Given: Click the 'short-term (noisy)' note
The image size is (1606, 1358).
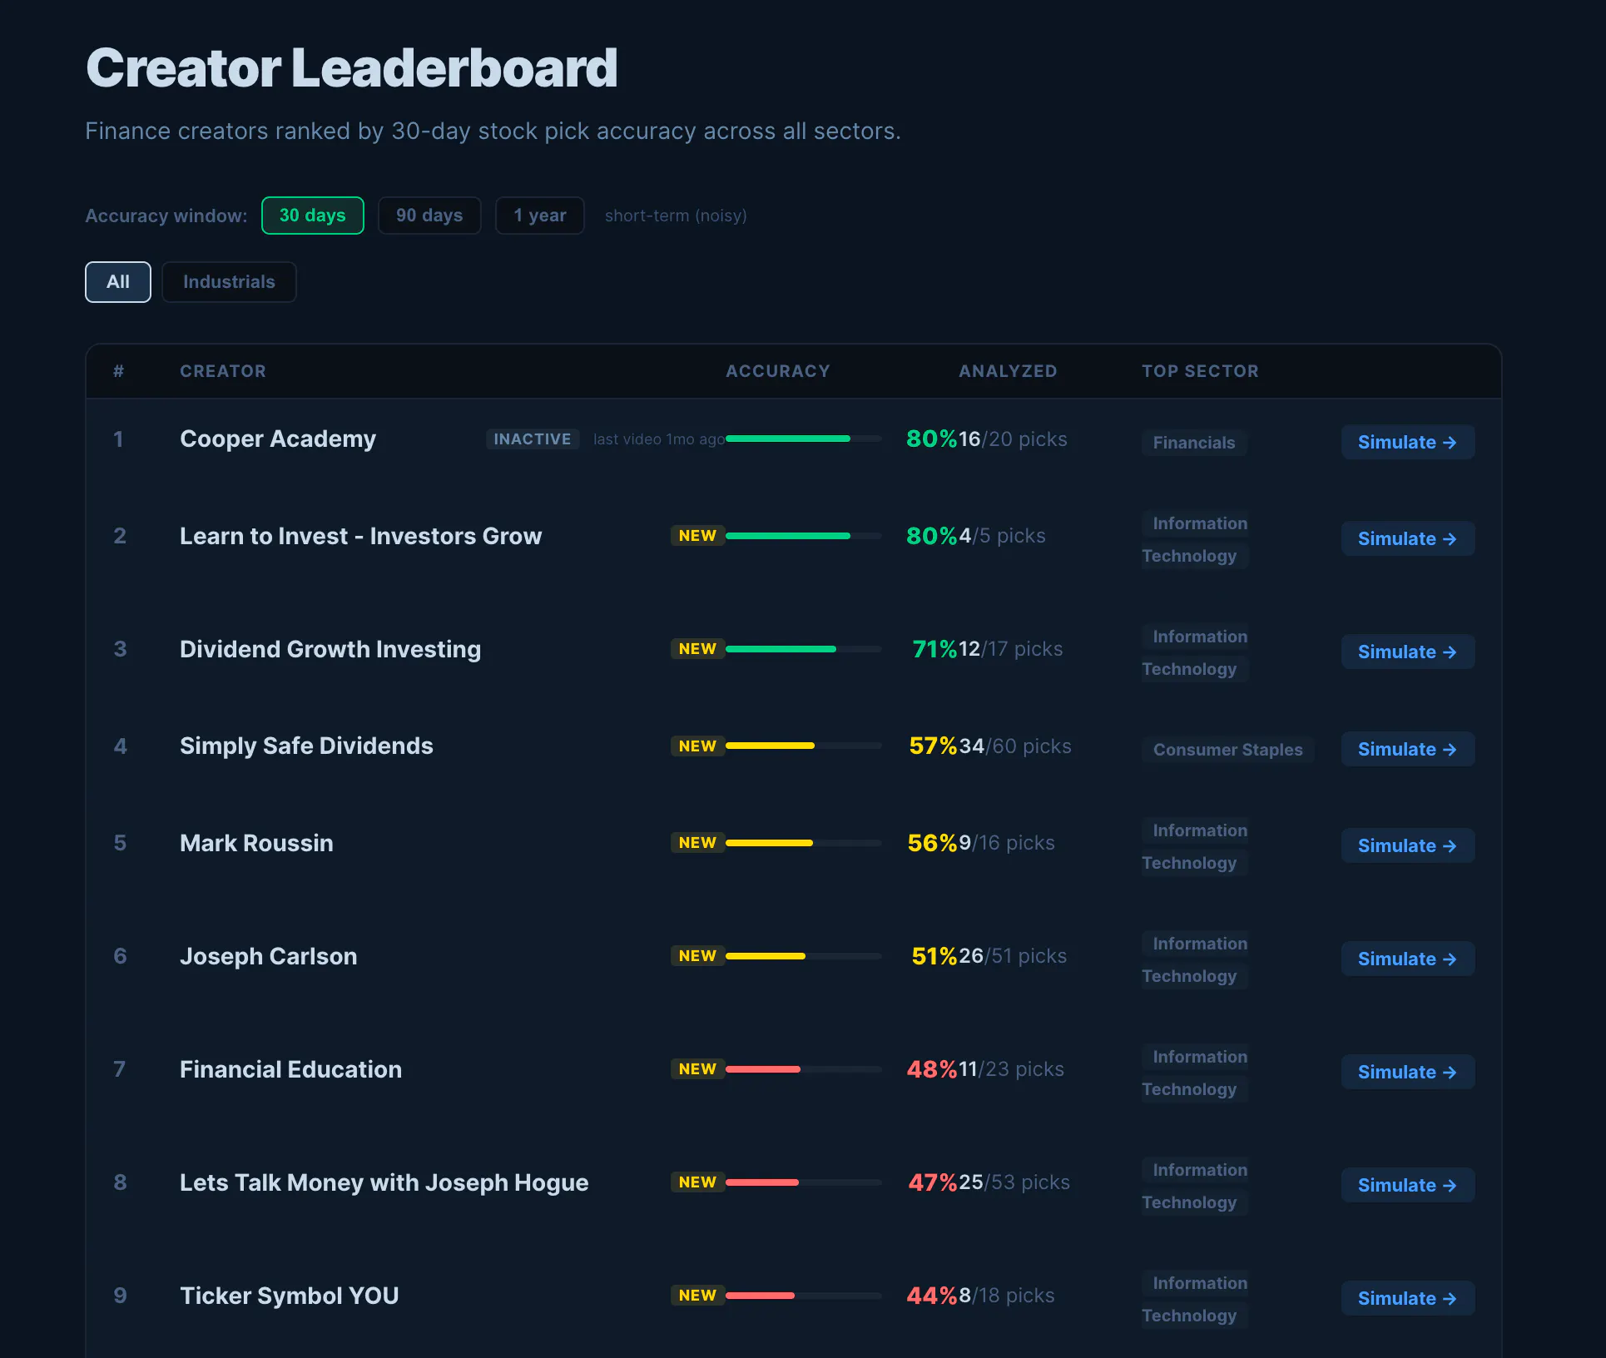Looking at the screenshot, I should point(676,216).
